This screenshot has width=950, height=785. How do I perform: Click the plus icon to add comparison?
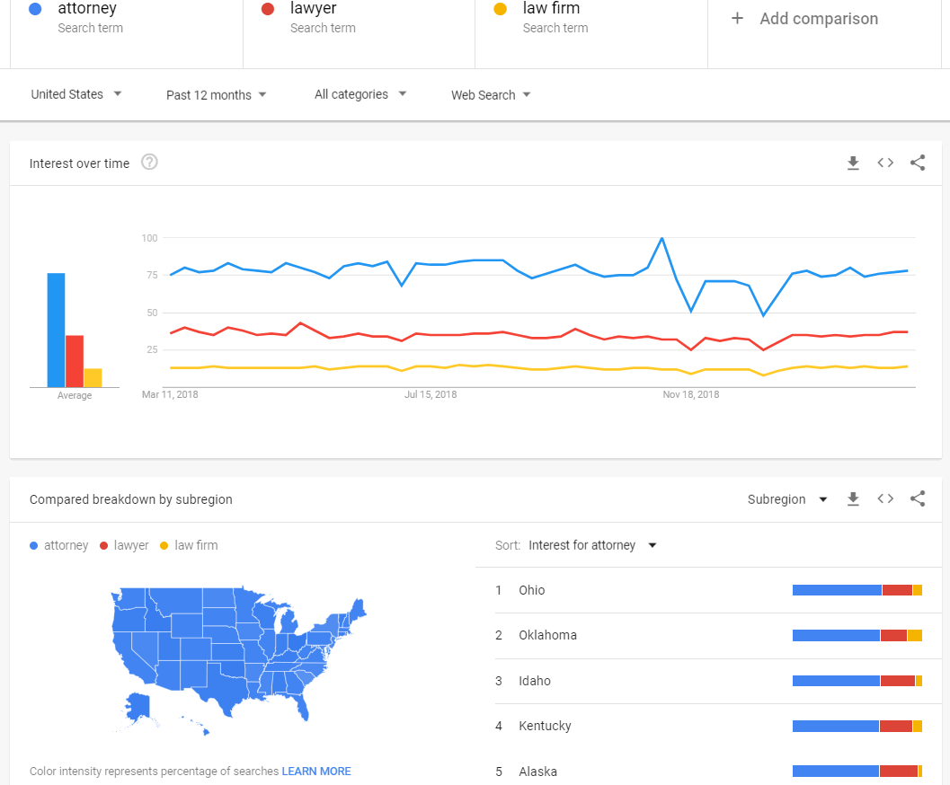click(x=737, y=18)
